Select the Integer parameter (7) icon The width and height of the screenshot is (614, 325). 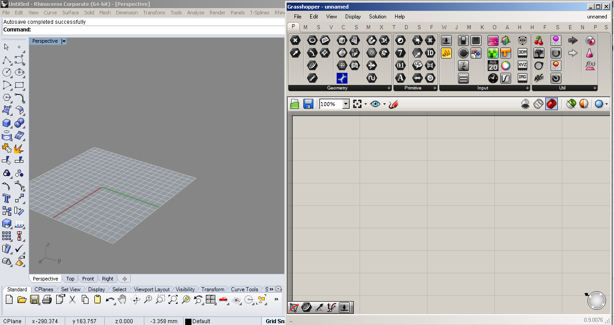click(x=400, y=53)
